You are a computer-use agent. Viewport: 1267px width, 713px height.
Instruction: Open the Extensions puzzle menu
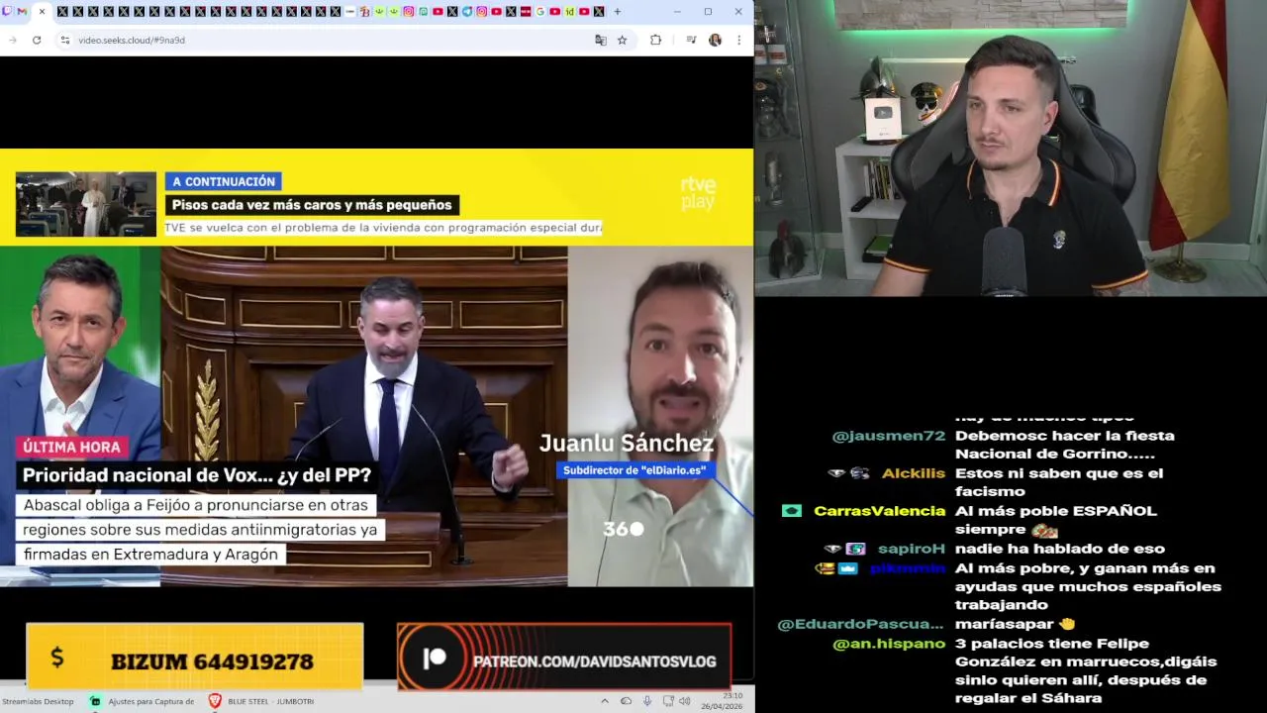coord(655,40)
